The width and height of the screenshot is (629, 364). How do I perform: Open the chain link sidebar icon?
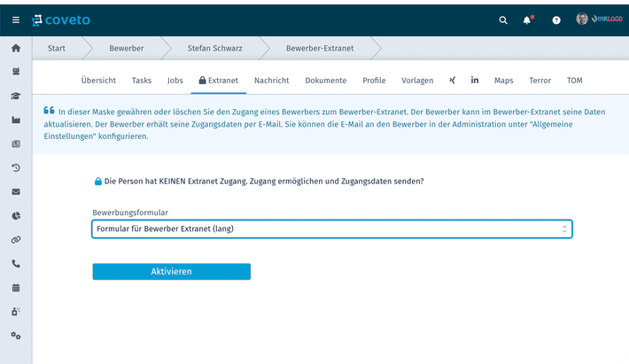16,240
